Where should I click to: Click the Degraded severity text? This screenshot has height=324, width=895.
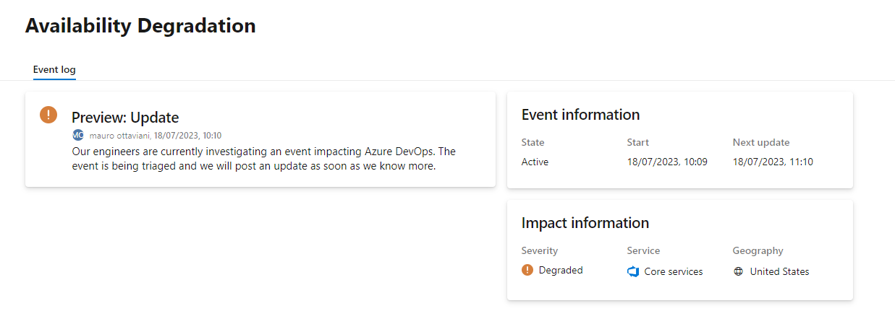click(561, 271)
